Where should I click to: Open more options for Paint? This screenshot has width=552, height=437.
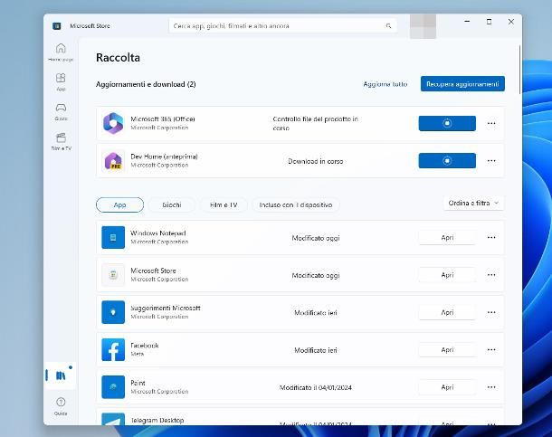[491, 387]
